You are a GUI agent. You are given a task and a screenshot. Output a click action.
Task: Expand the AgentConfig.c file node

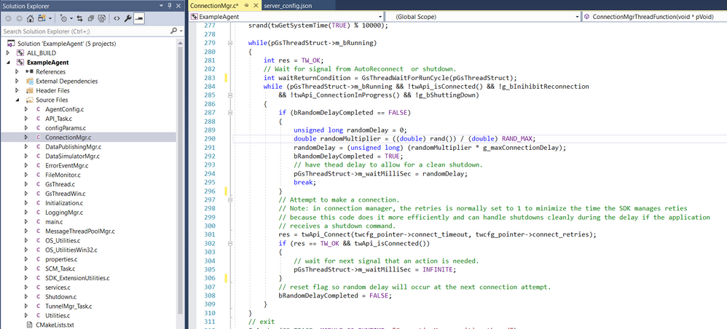click(26, 109)
